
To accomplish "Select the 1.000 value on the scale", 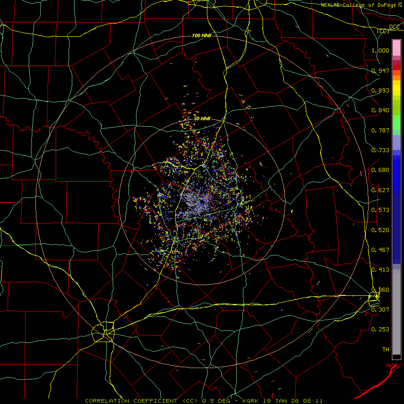I will tap(380, 50).
